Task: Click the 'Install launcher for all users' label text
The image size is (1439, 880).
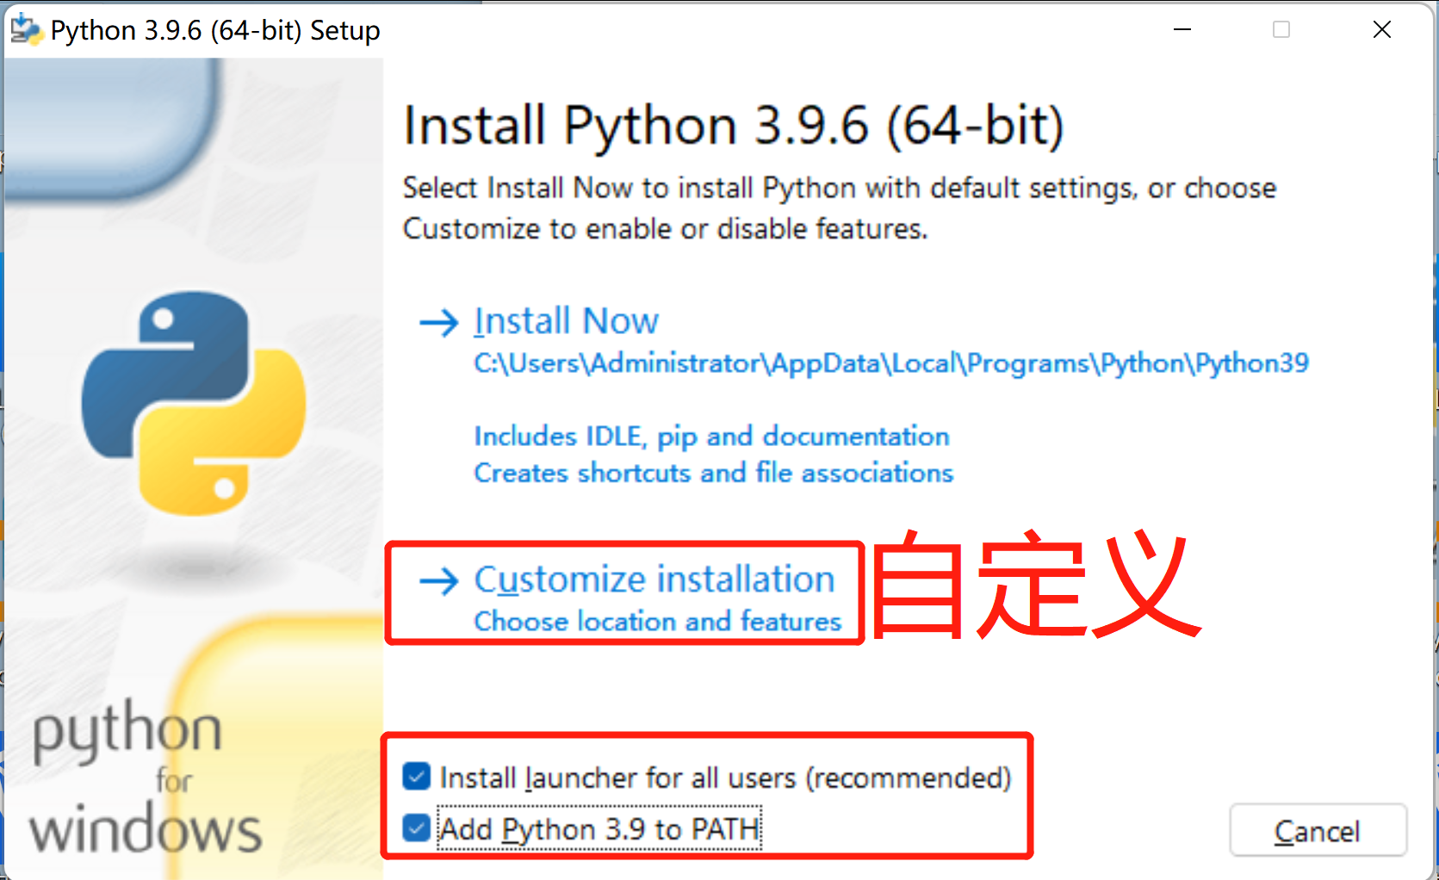Action: click(x=725, y=778)
